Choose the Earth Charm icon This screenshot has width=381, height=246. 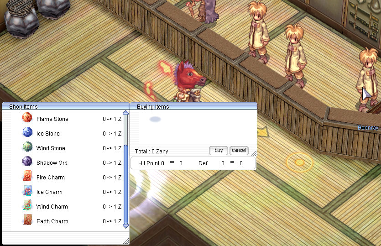coord(27,221)
